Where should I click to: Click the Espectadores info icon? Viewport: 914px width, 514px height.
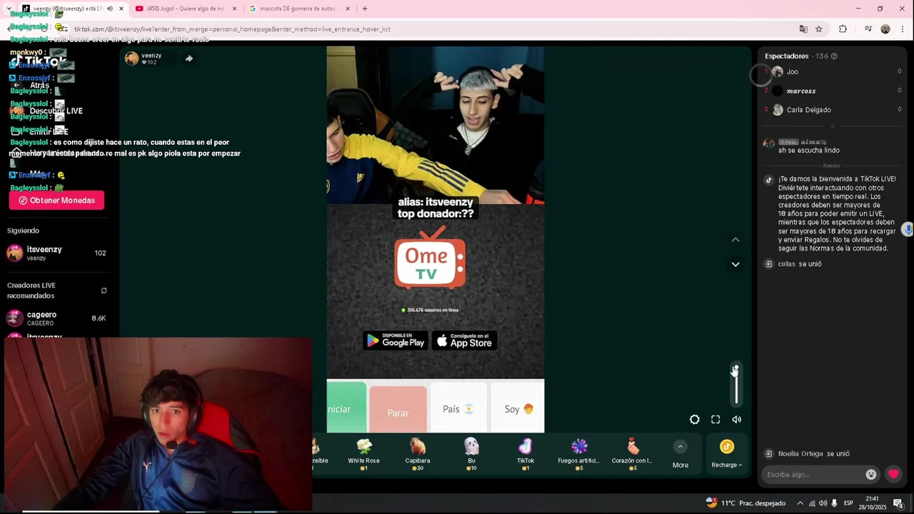[x=834, y=56]
